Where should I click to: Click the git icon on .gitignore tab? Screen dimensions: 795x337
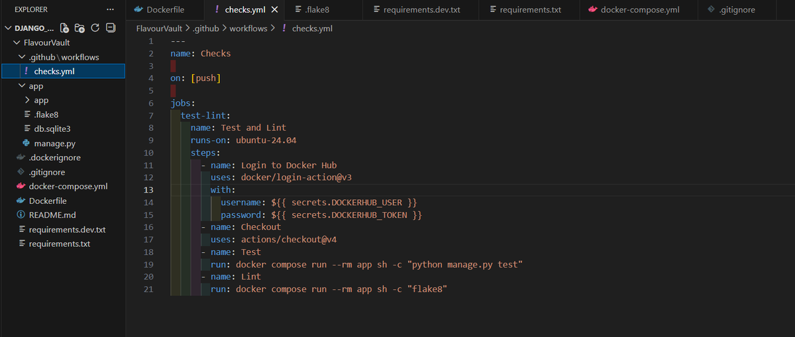click(x=711, y=10)
